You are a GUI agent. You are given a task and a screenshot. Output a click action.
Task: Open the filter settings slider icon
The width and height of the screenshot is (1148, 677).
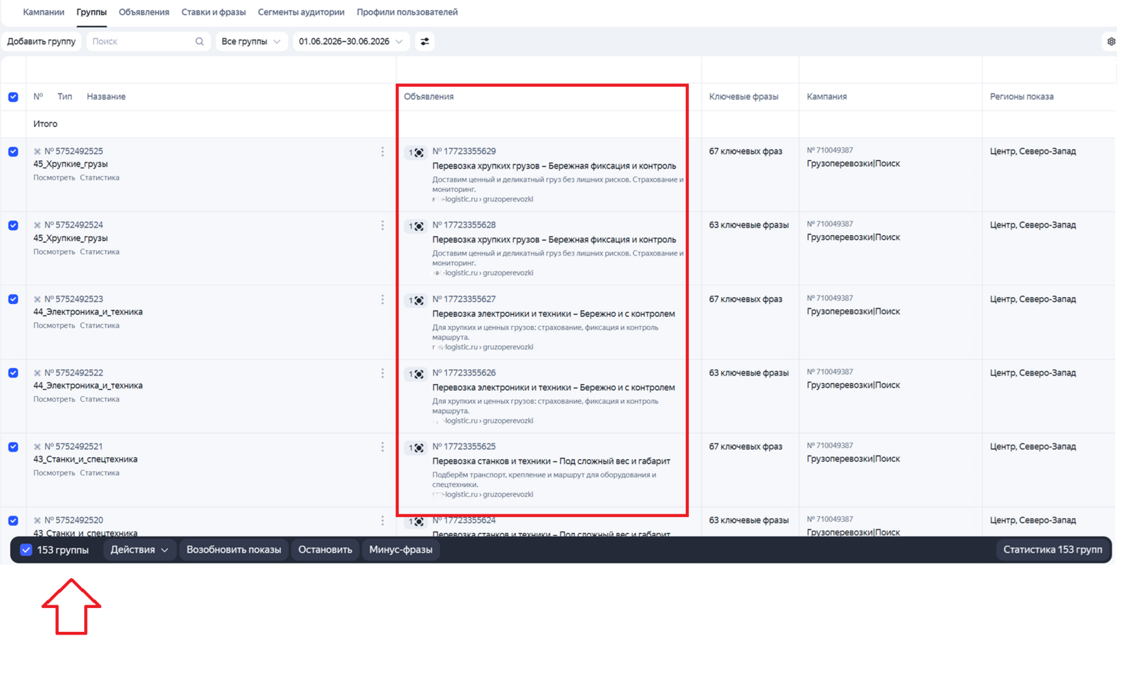coord(425,42)
